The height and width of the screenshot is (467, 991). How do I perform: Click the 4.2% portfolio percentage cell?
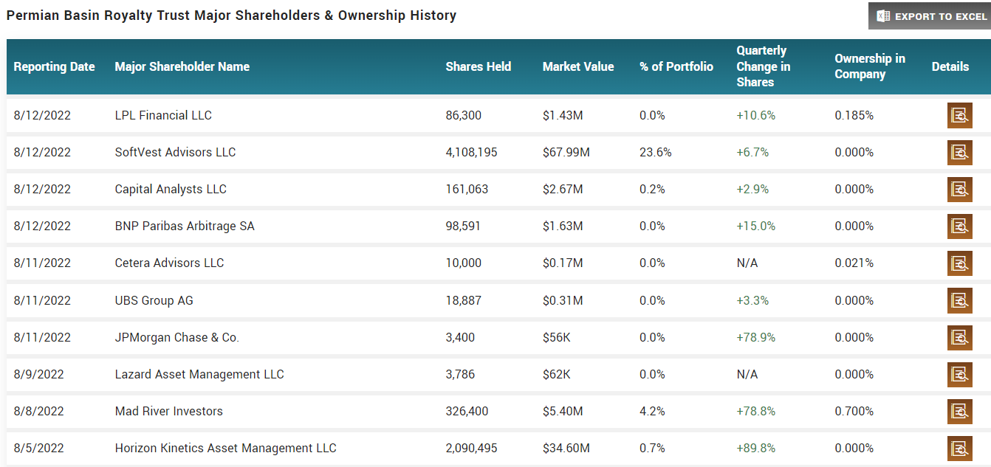652,411
